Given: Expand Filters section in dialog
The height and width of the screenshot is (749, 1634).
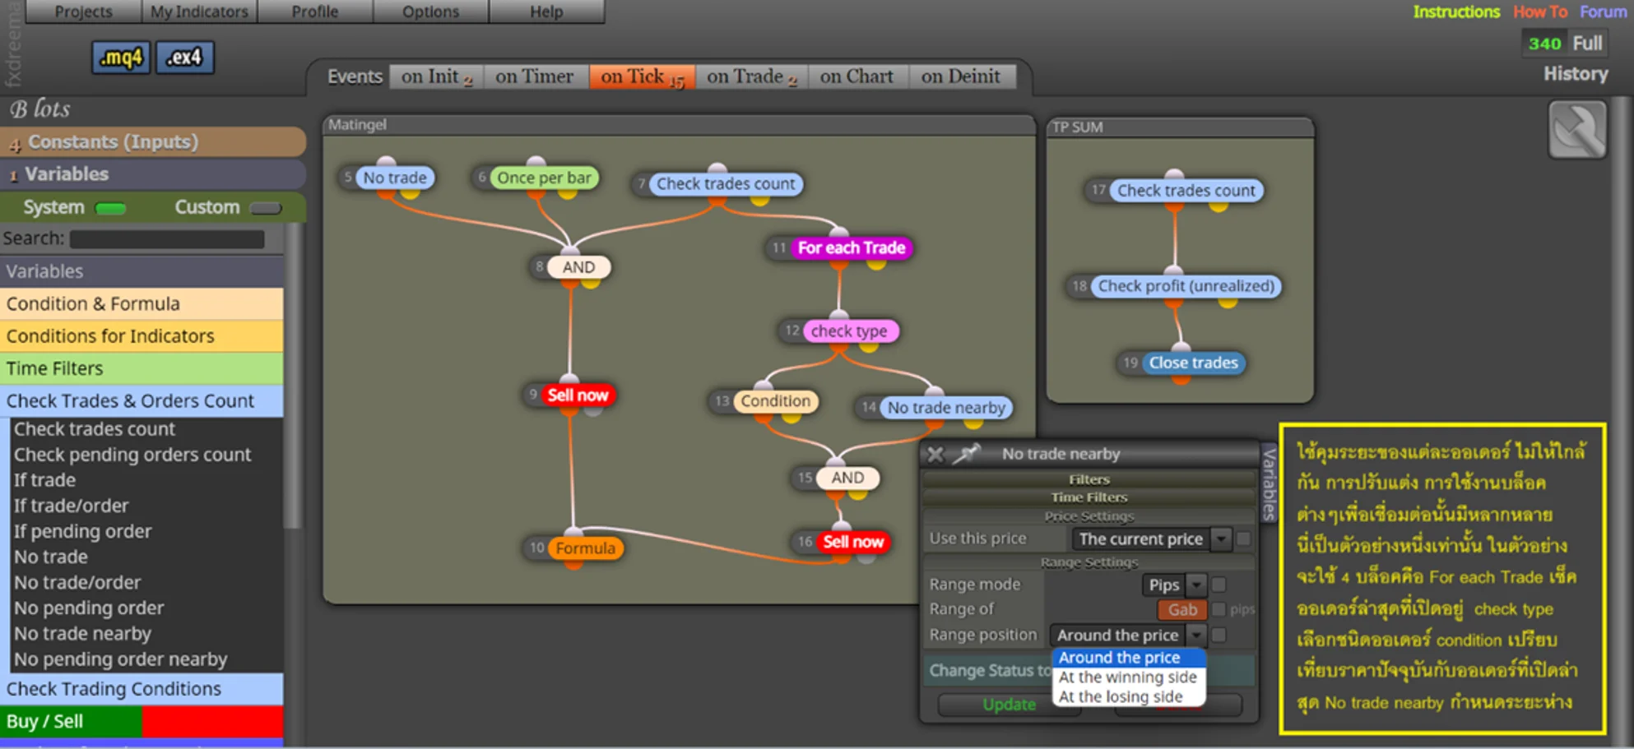Looking at the screenshot, I should (1089, 479).
